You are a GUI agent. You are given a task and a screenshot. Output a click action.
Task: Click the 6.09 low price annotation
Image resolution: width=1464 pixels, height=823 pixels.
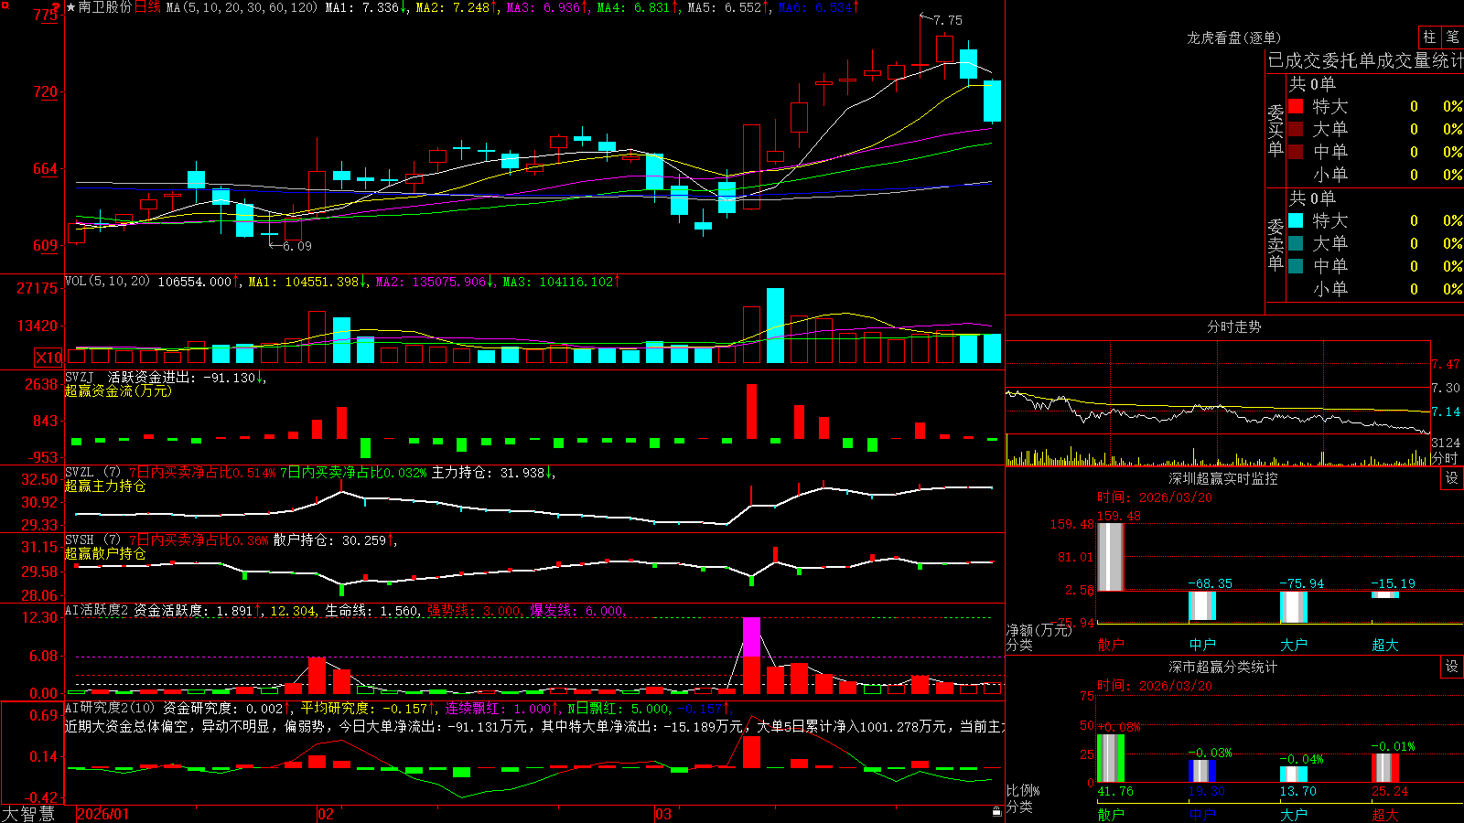click(x=297, y=246)
